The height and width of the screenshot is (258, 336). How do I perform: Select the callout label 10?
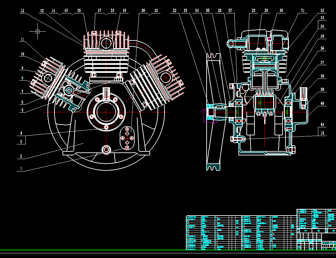click(22, 54)
